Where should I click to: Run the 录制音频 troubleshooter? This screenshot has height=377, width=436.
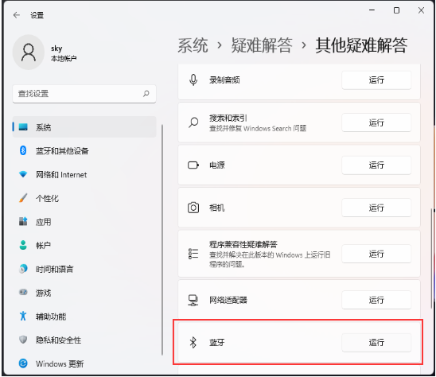point(376,80)
